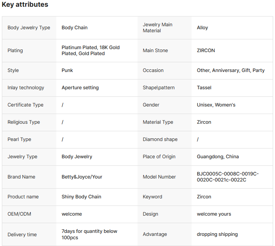Click the Guangdong, China origin value
The width and height of the screenshot is (275, 246).
(218, 157)
